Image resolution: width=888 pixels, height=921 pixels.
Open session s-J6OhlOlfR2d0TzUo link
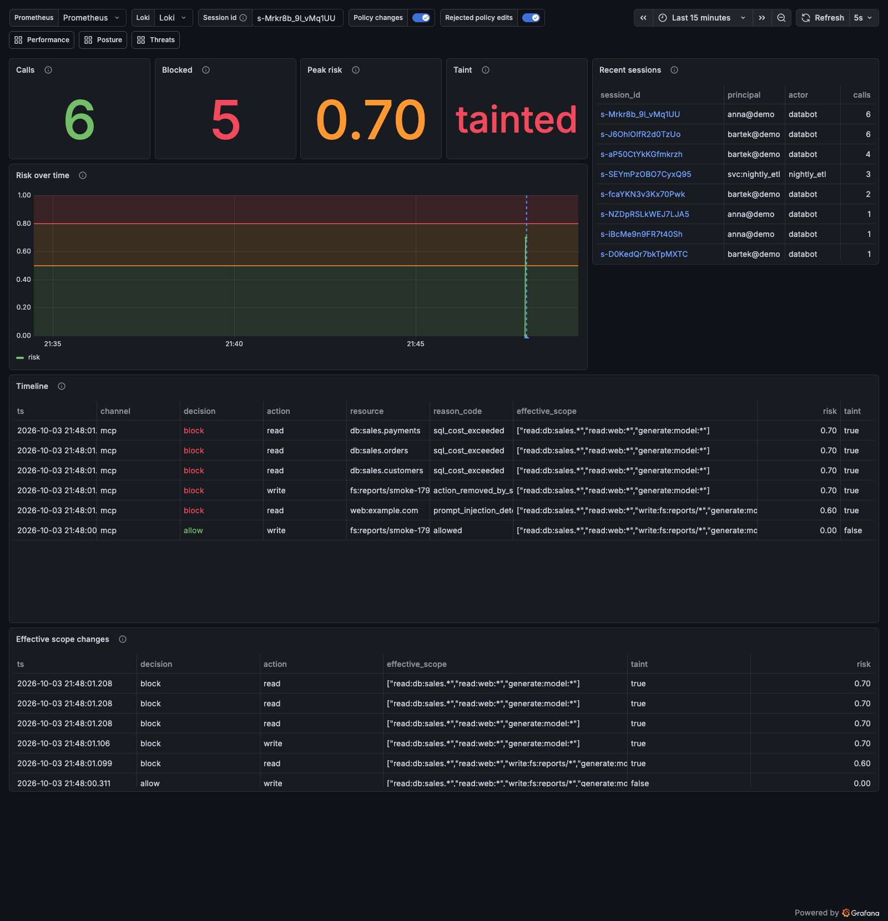(640, 134)
